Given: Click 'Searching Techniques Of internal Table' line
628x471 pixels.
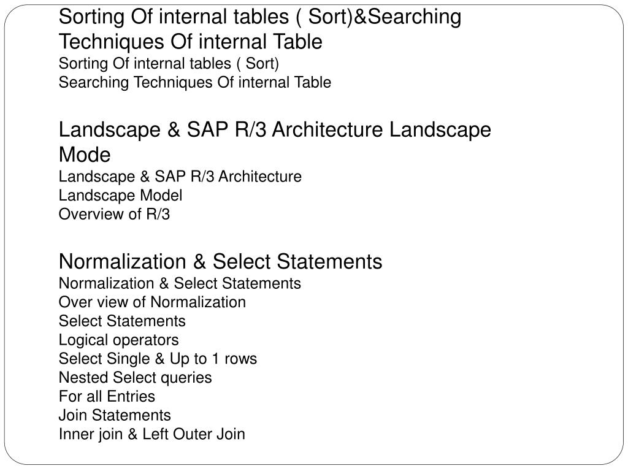Looking at the screenshot, I should 195,83.
